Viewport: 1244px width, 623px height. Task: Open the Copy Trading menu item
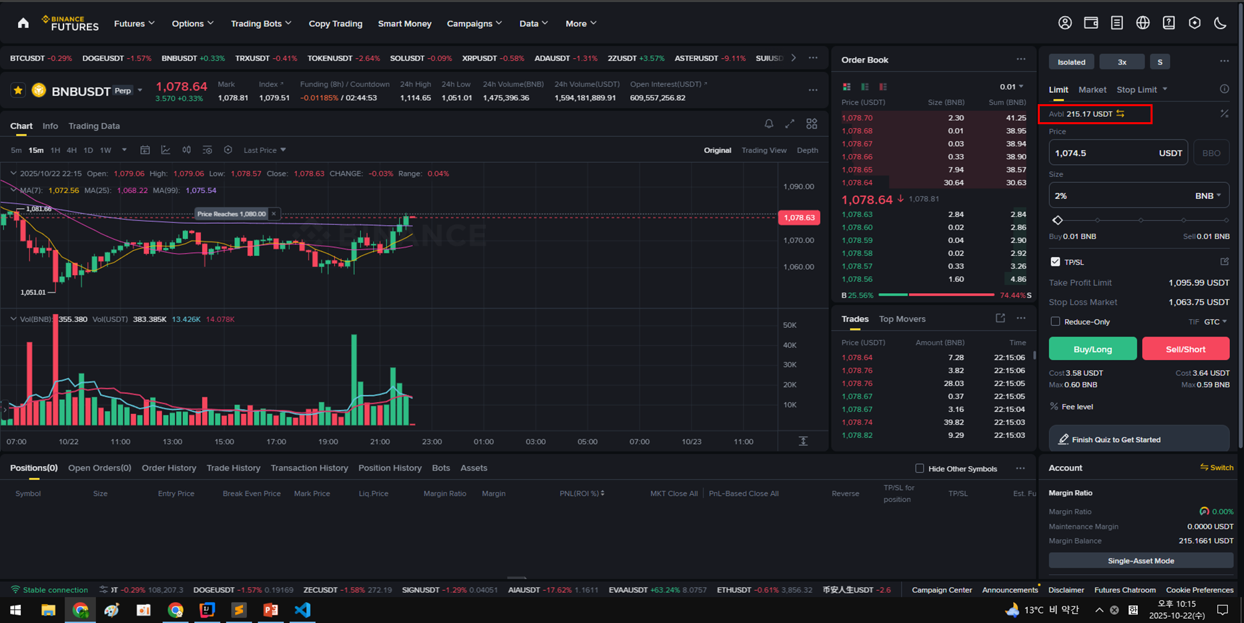(x=335, y=23)
